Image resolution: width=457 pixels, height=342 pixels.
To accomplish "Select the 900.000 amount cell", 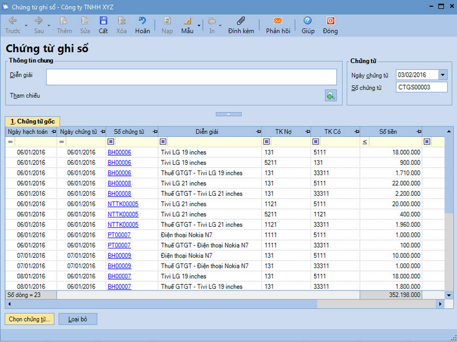I will pos(391,163).
